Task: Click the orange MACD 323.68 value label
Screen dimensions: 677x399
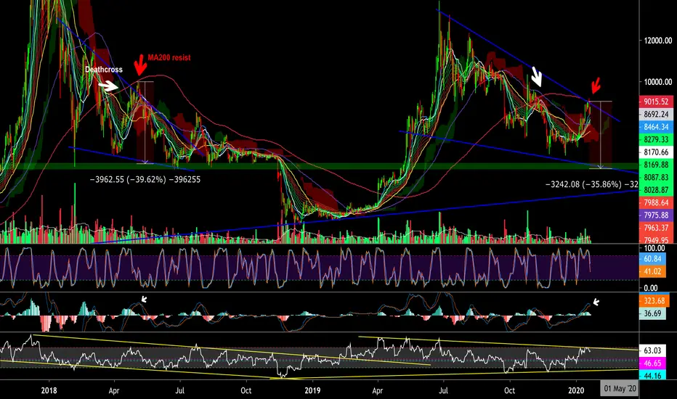Action: coord(654,300)
